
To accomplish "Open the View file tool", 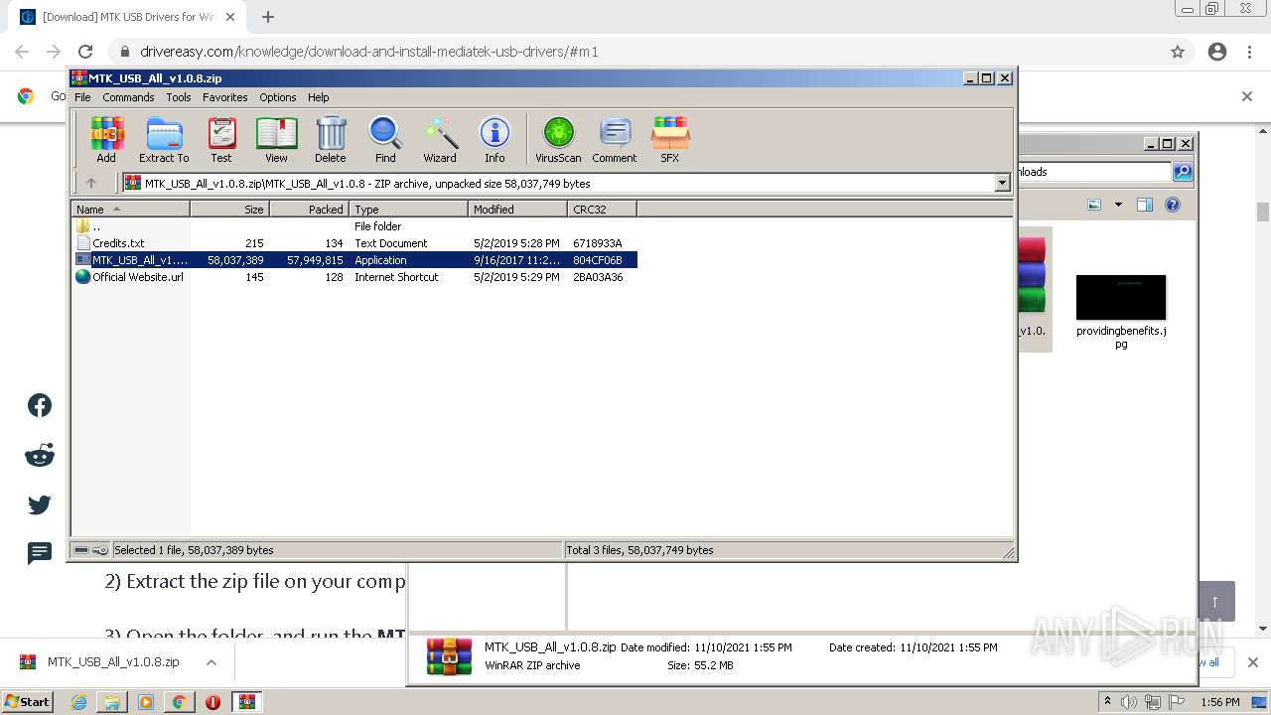I will [276, 140].
